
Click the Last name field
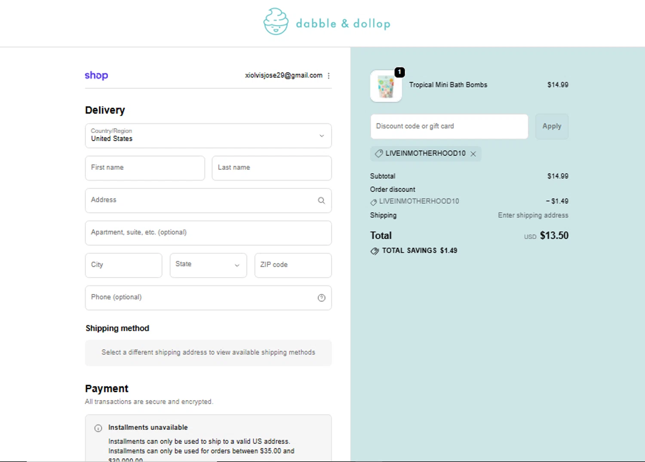(x=272, y=168)
